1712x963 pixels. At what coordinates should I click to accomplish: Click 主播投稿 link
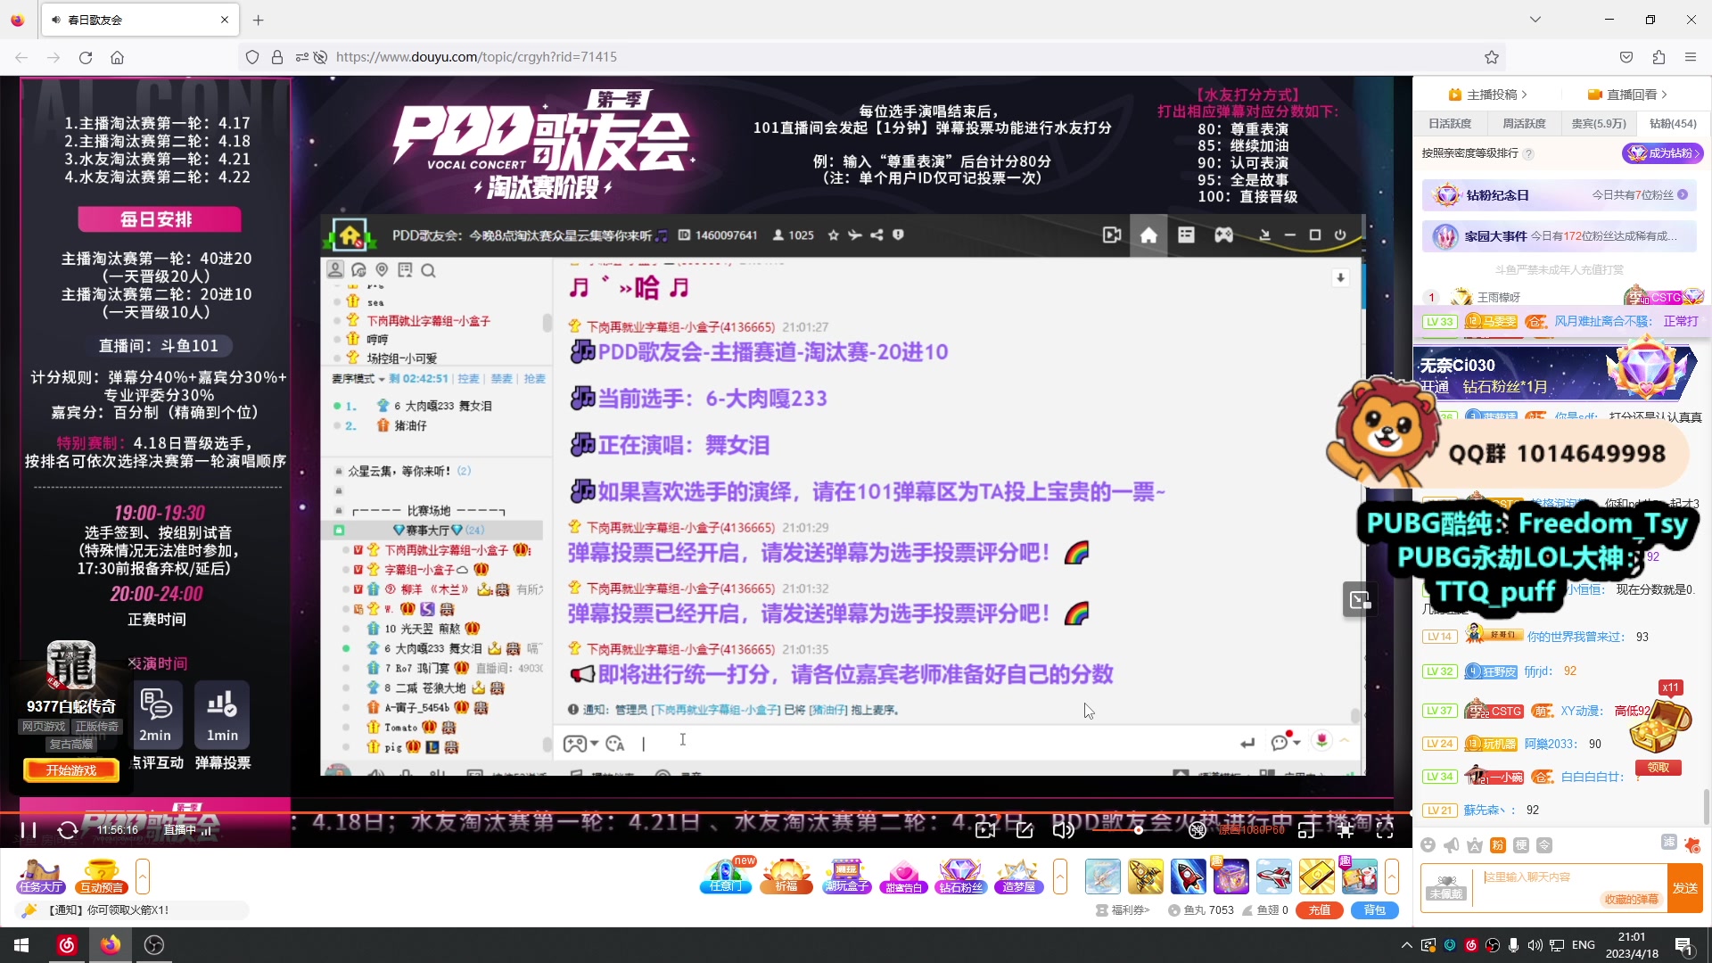(1487, 95)
